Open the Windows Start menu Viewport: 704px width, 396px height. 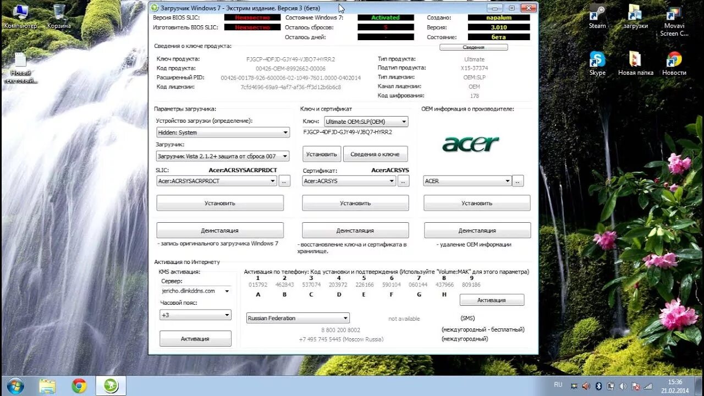tap(15, 386)
